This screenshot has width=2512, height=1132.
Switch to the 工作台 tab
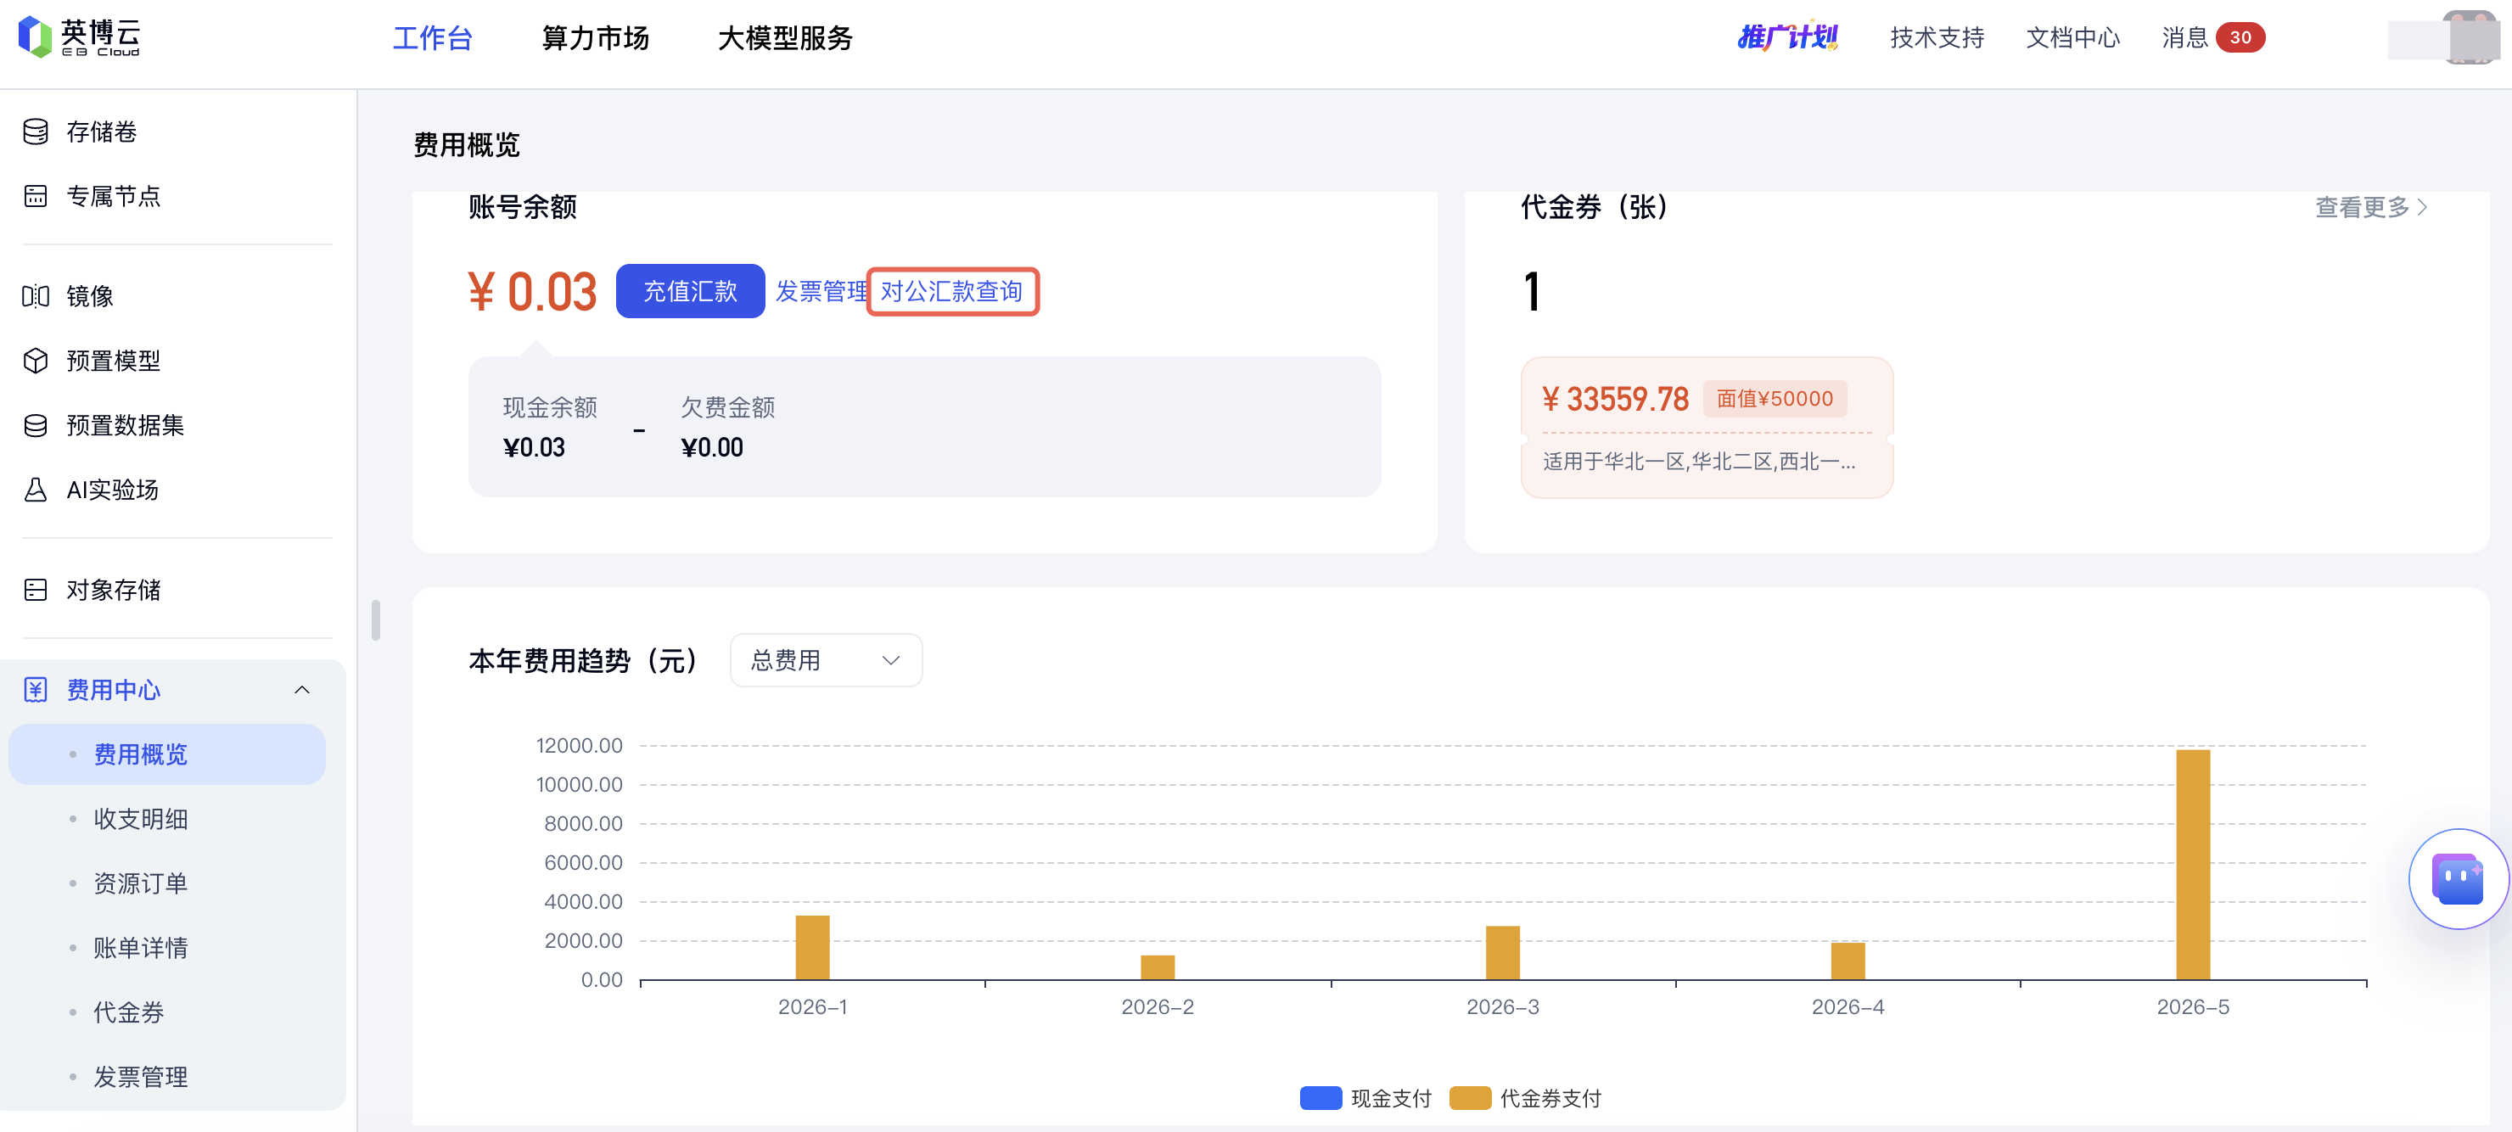[x=432, y=38]
